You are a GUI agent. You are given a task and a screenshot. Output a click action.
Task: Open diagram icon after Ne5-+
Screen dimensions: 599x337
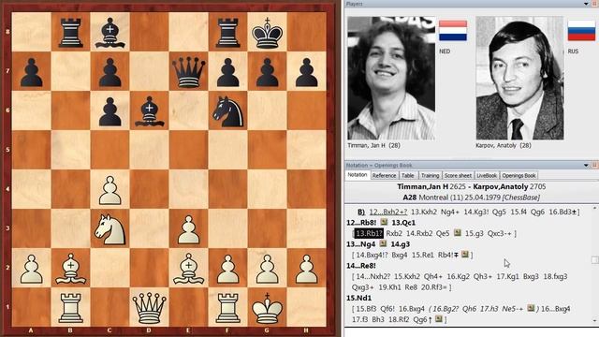531,308
